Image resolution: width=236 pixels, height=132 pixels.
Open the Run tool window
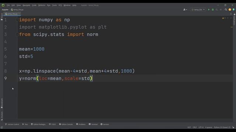25,124
